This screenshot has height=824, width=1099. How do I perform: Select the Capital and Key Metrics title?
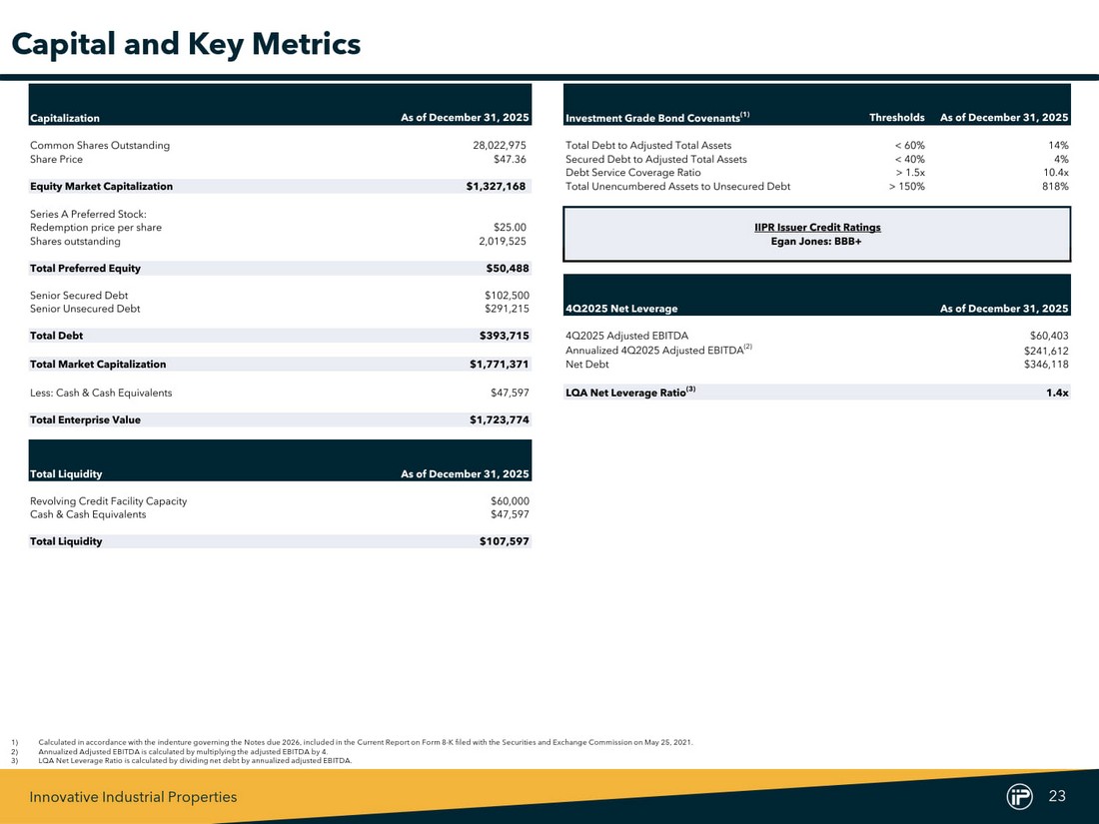pyautogui.click(x=186, y=45)
